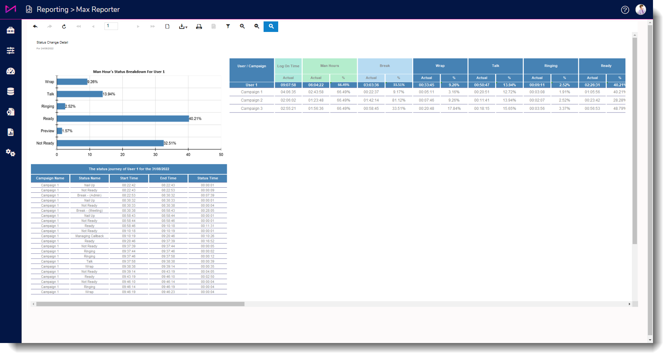Go to first page of report
The height and width of the screenshot is (360, 670).
(79, 27)
